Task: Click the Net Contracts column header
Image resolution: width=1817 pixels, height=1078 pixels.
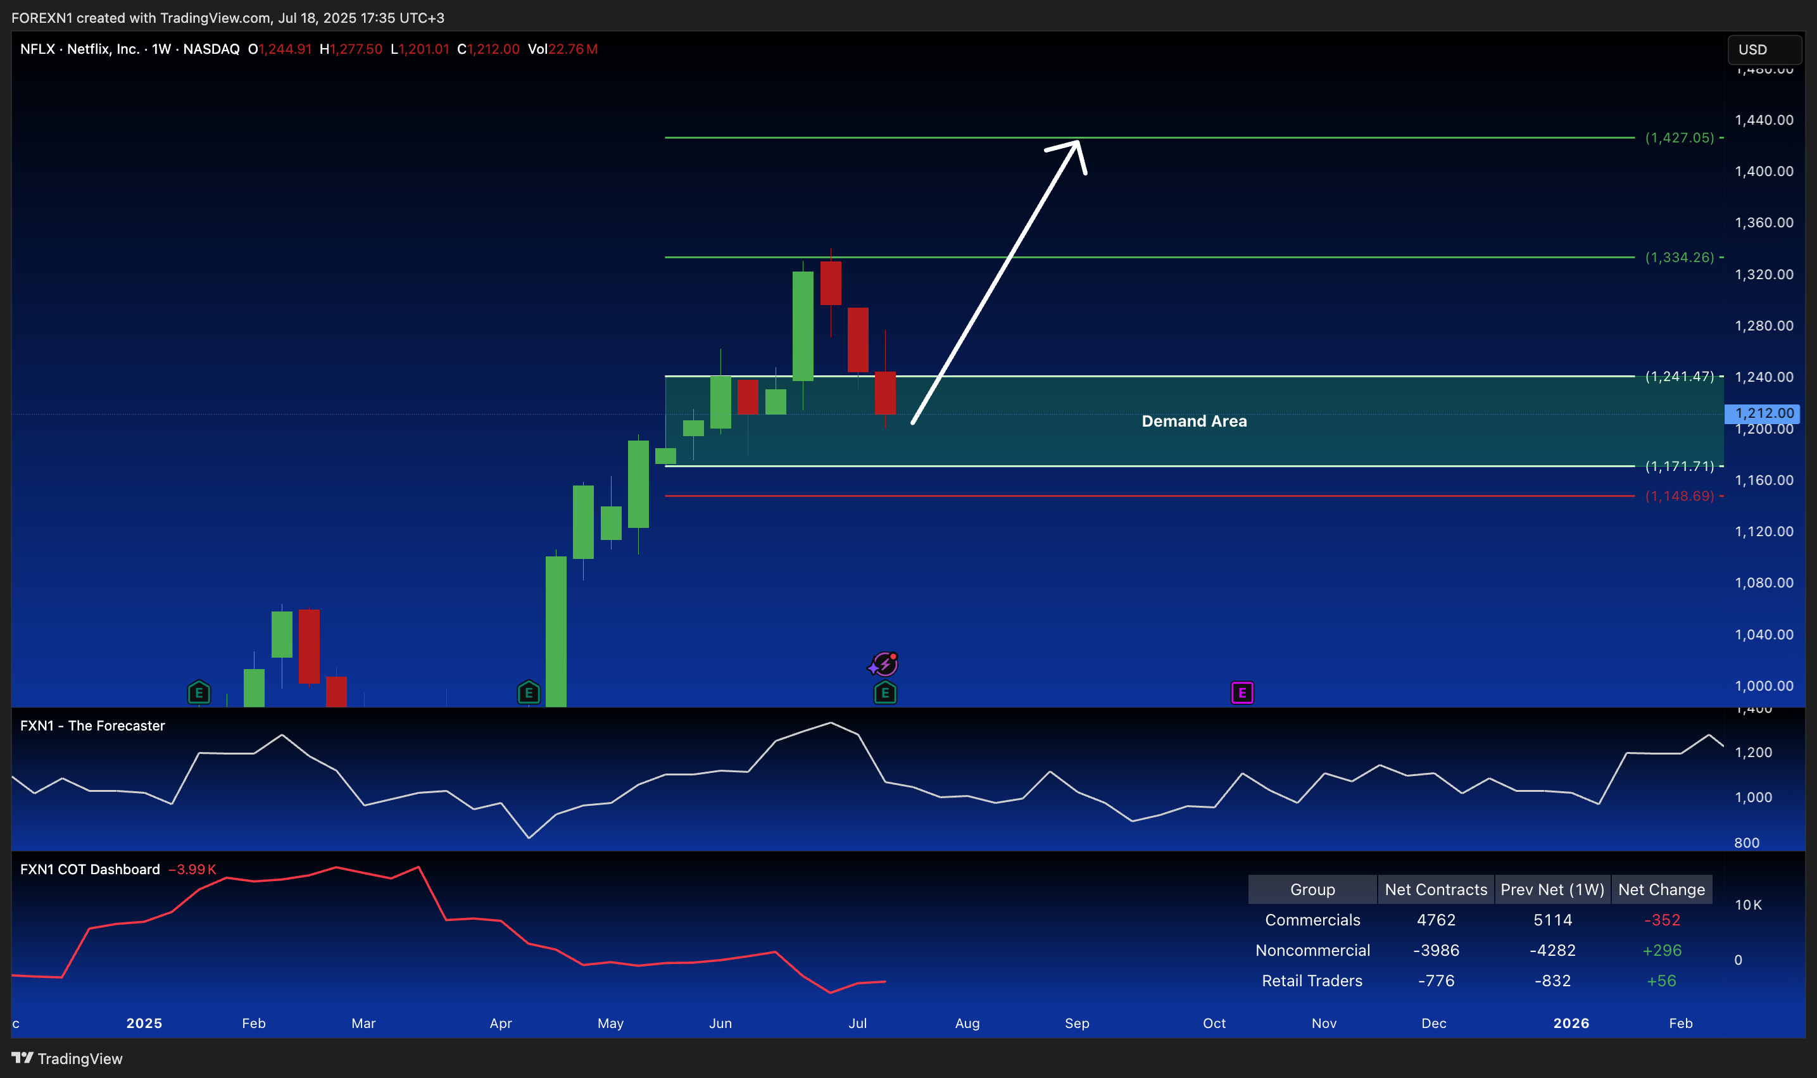Action: click(1436, 889)
